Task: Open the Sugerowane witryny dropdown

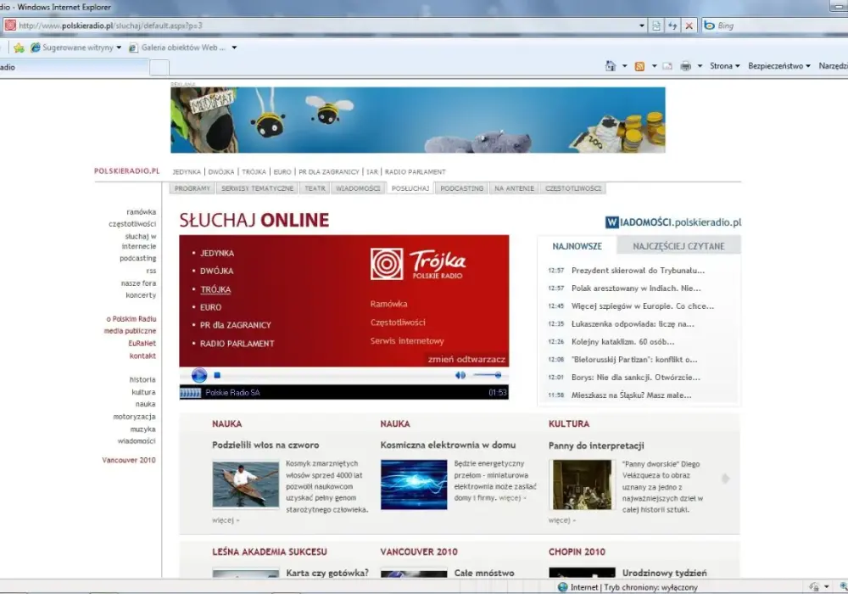Action: coord(76,48)
